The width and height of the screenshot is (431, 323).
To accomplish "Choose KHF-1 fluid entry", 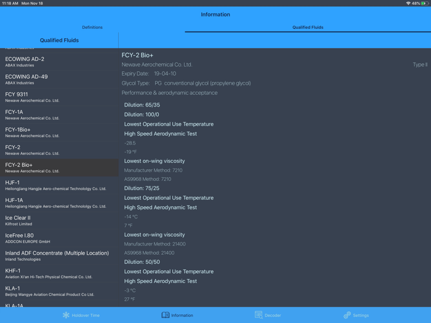I will [x=59, y=273].
